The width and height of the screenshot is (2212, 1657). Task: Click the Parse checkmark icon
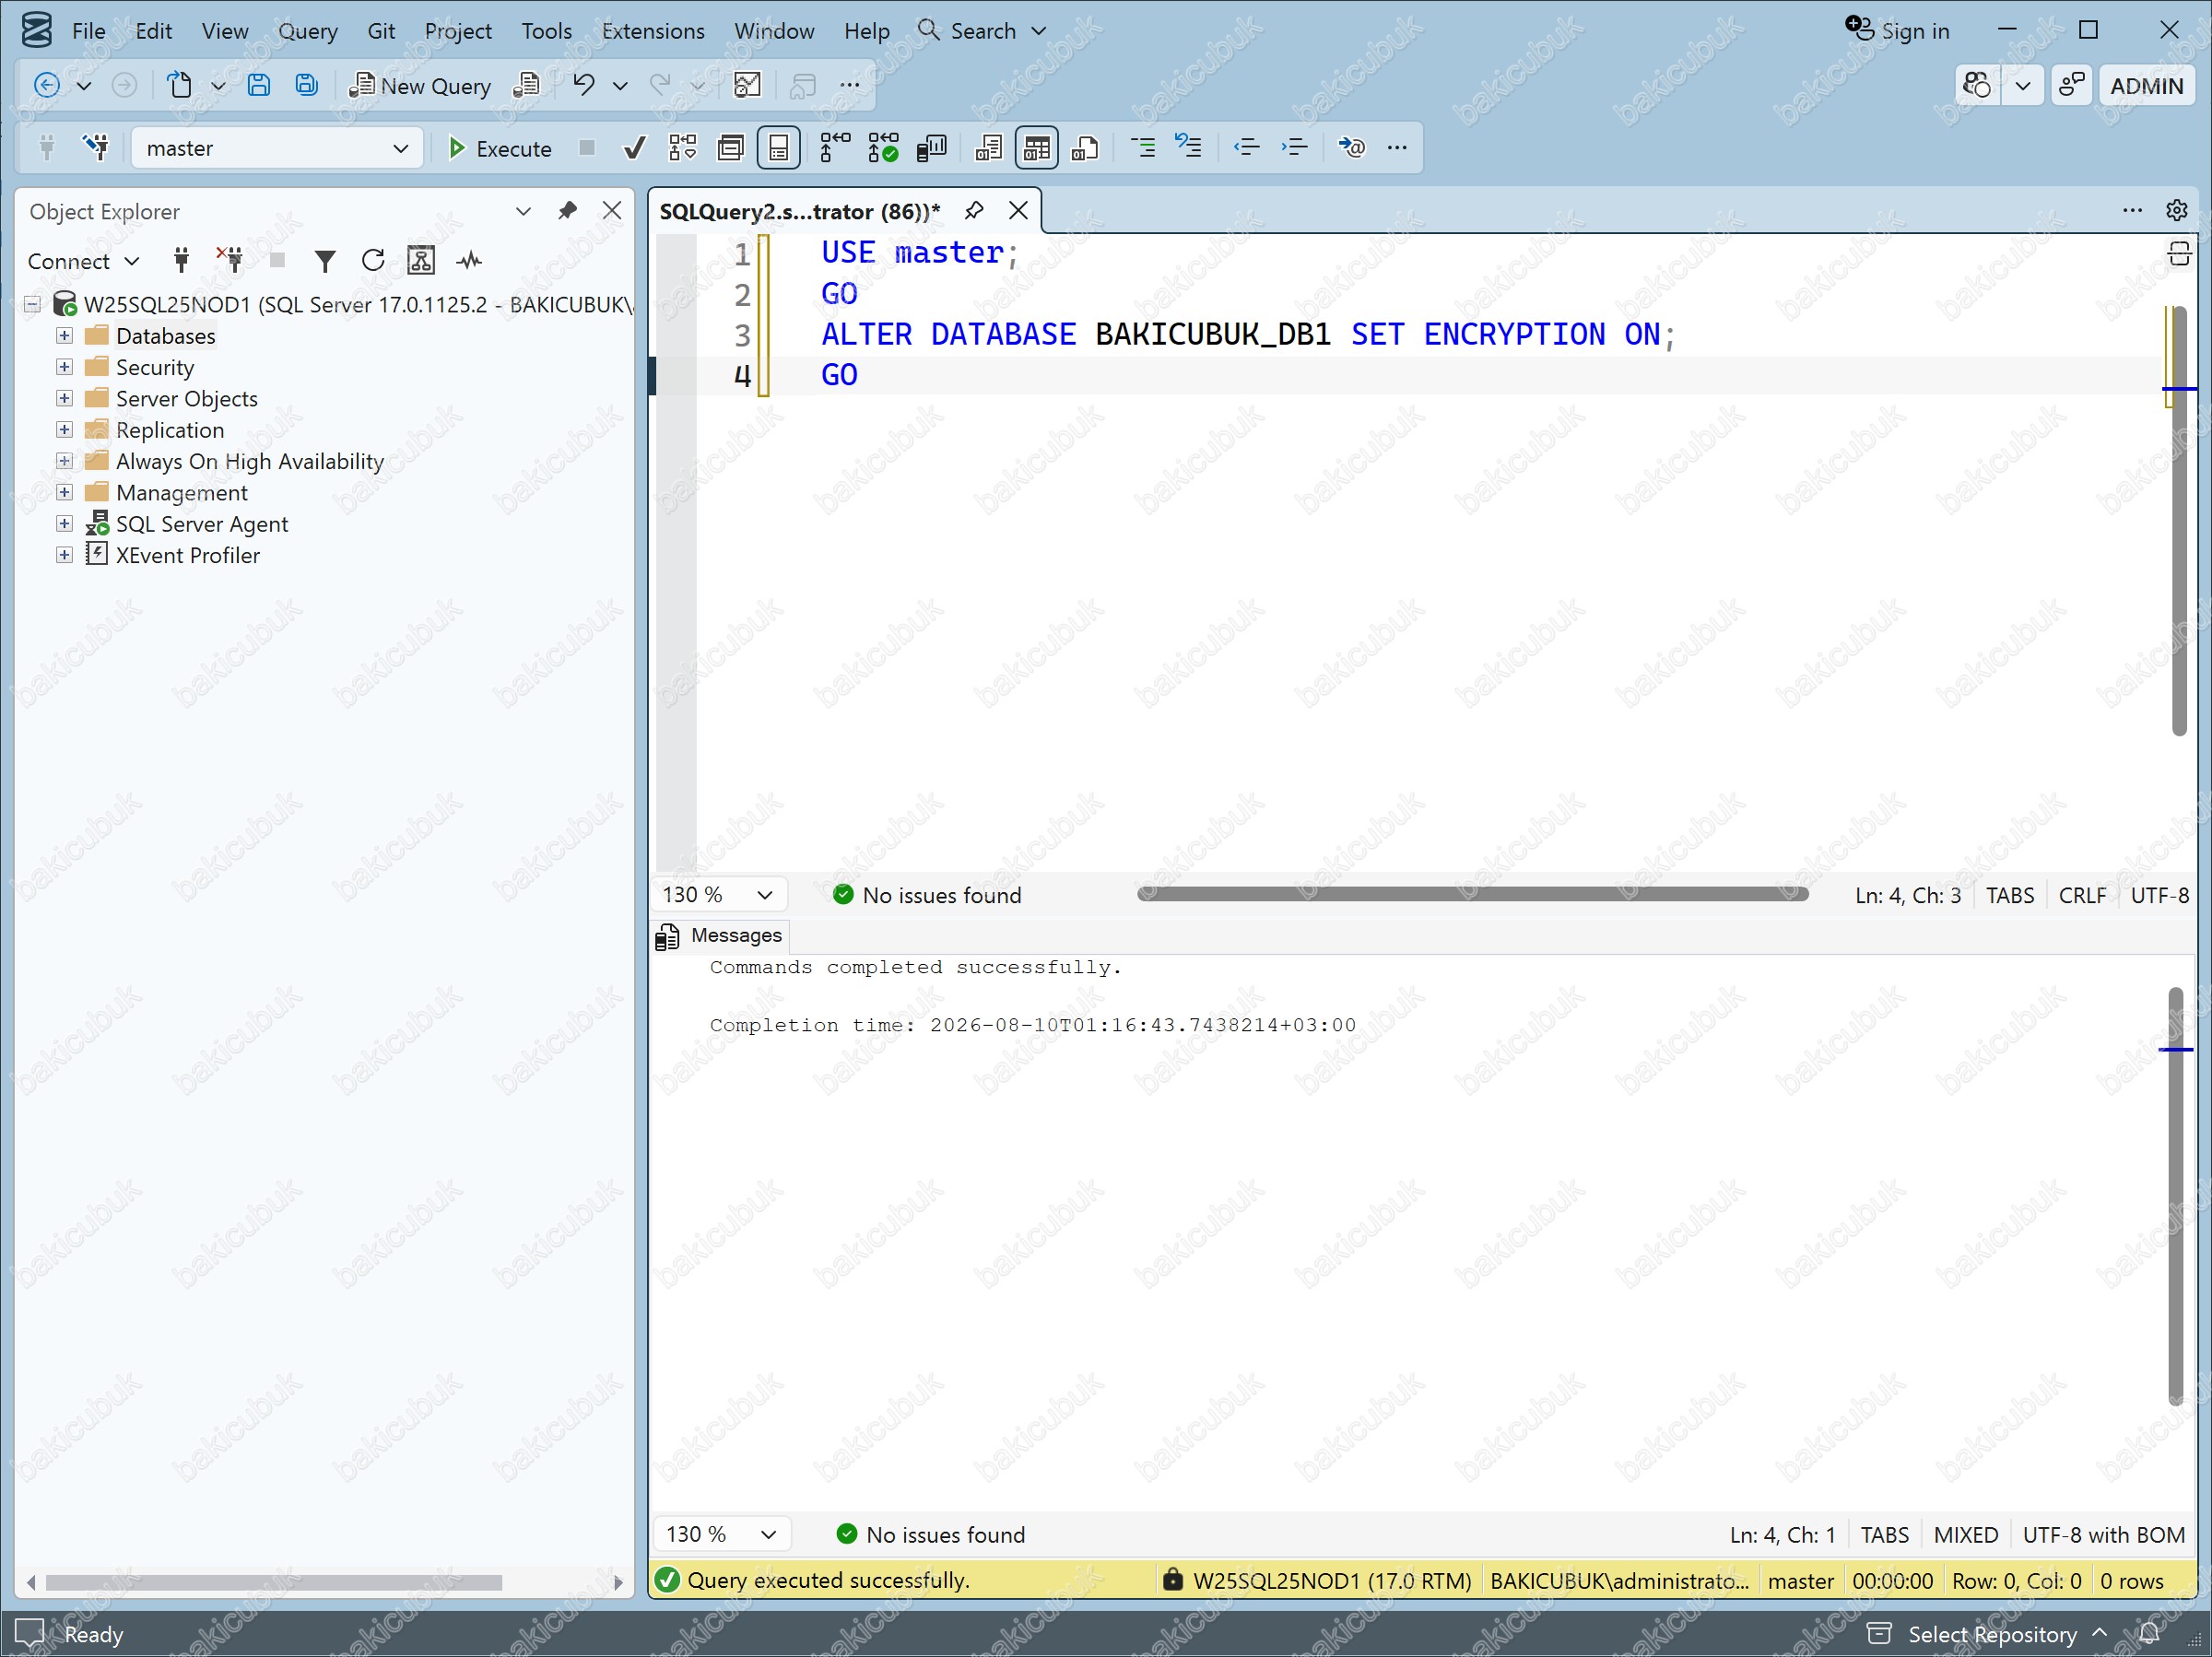coord(634,148)
